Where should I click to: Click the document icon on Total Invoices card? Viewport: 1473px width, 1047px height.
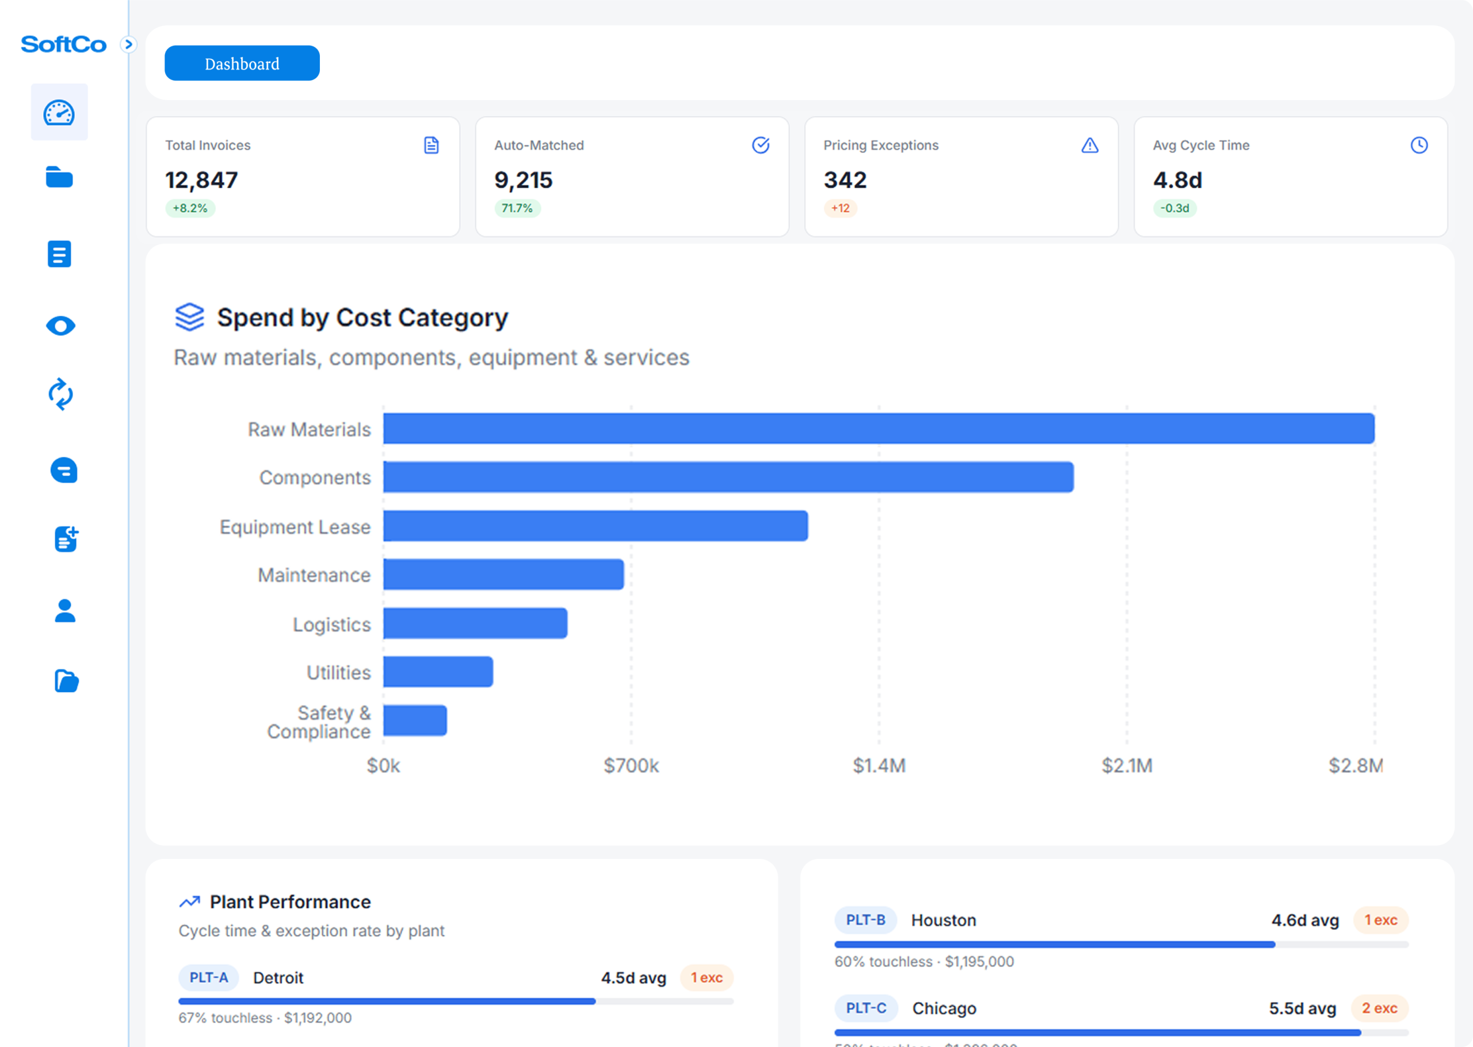click(430, 145)
